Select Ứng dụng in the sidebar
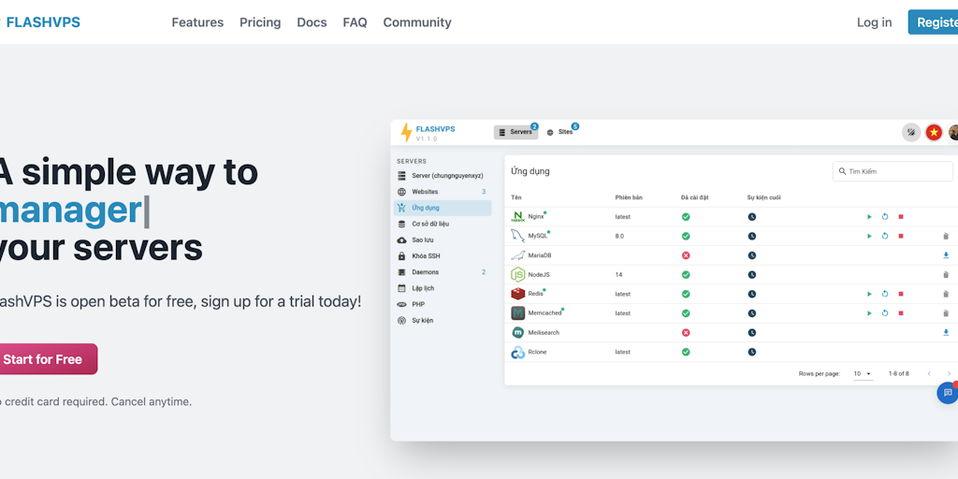 tap(443, 208)
